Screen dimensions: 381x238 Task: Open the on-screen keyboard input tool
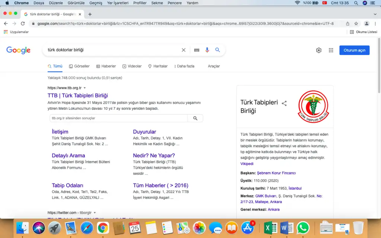point(196,50)
